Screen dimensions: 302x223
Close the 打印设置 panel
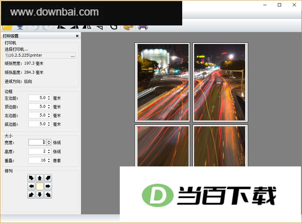pyautogui.click(x=77, y=36)
